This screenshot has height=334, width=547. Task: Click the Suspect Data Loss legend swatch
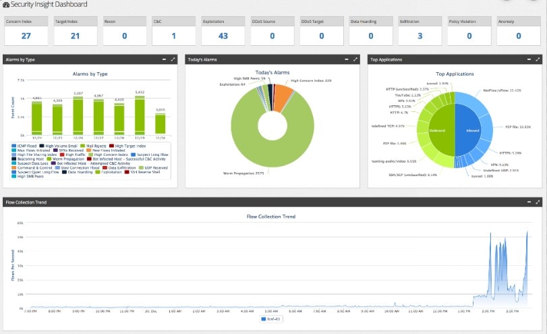pos(14,163)
